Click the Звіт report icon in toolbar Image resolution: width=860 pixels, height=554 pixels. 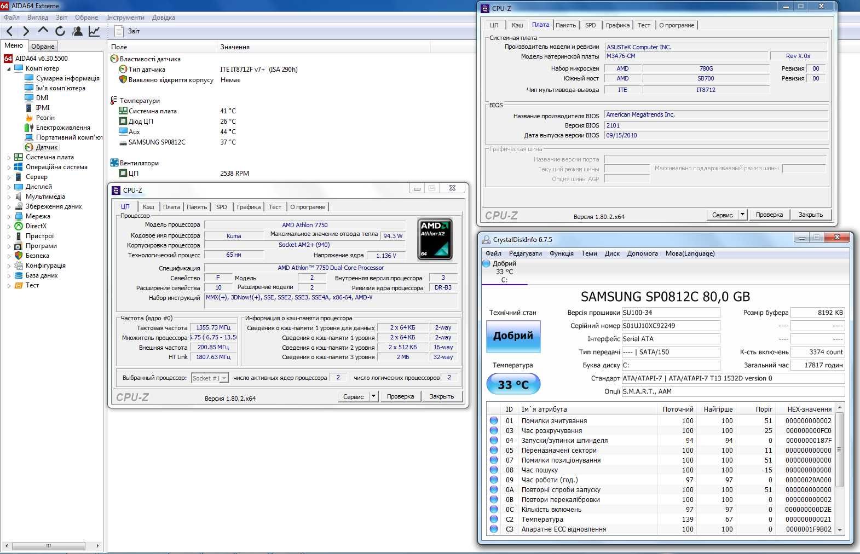pyautogui.click(x=119, y=31)
